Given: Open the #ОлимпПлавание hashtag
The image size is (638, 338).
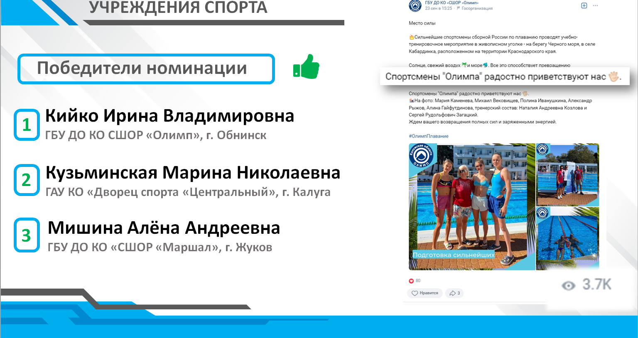Looking at the screenshot, I should click(429, 136).
